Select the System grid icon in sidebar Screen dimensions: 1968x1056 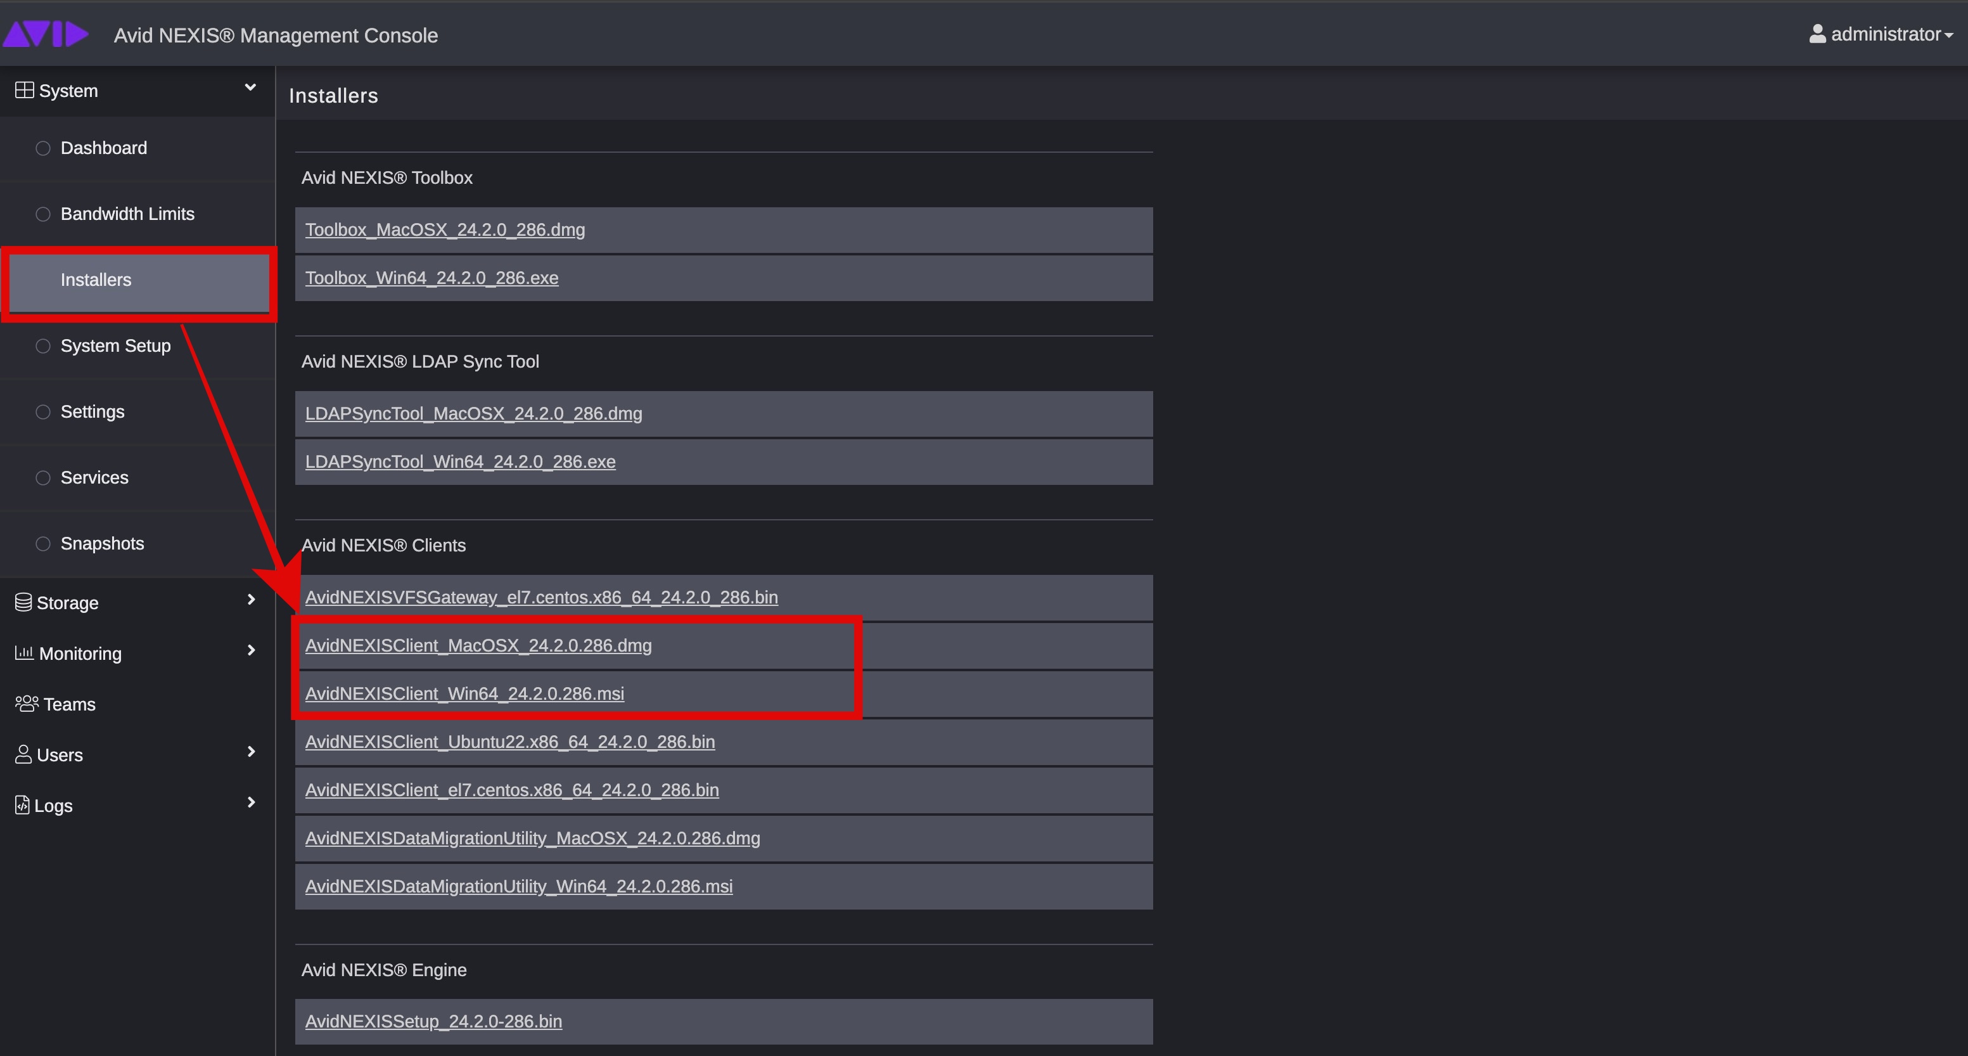(x=23, y=89)
